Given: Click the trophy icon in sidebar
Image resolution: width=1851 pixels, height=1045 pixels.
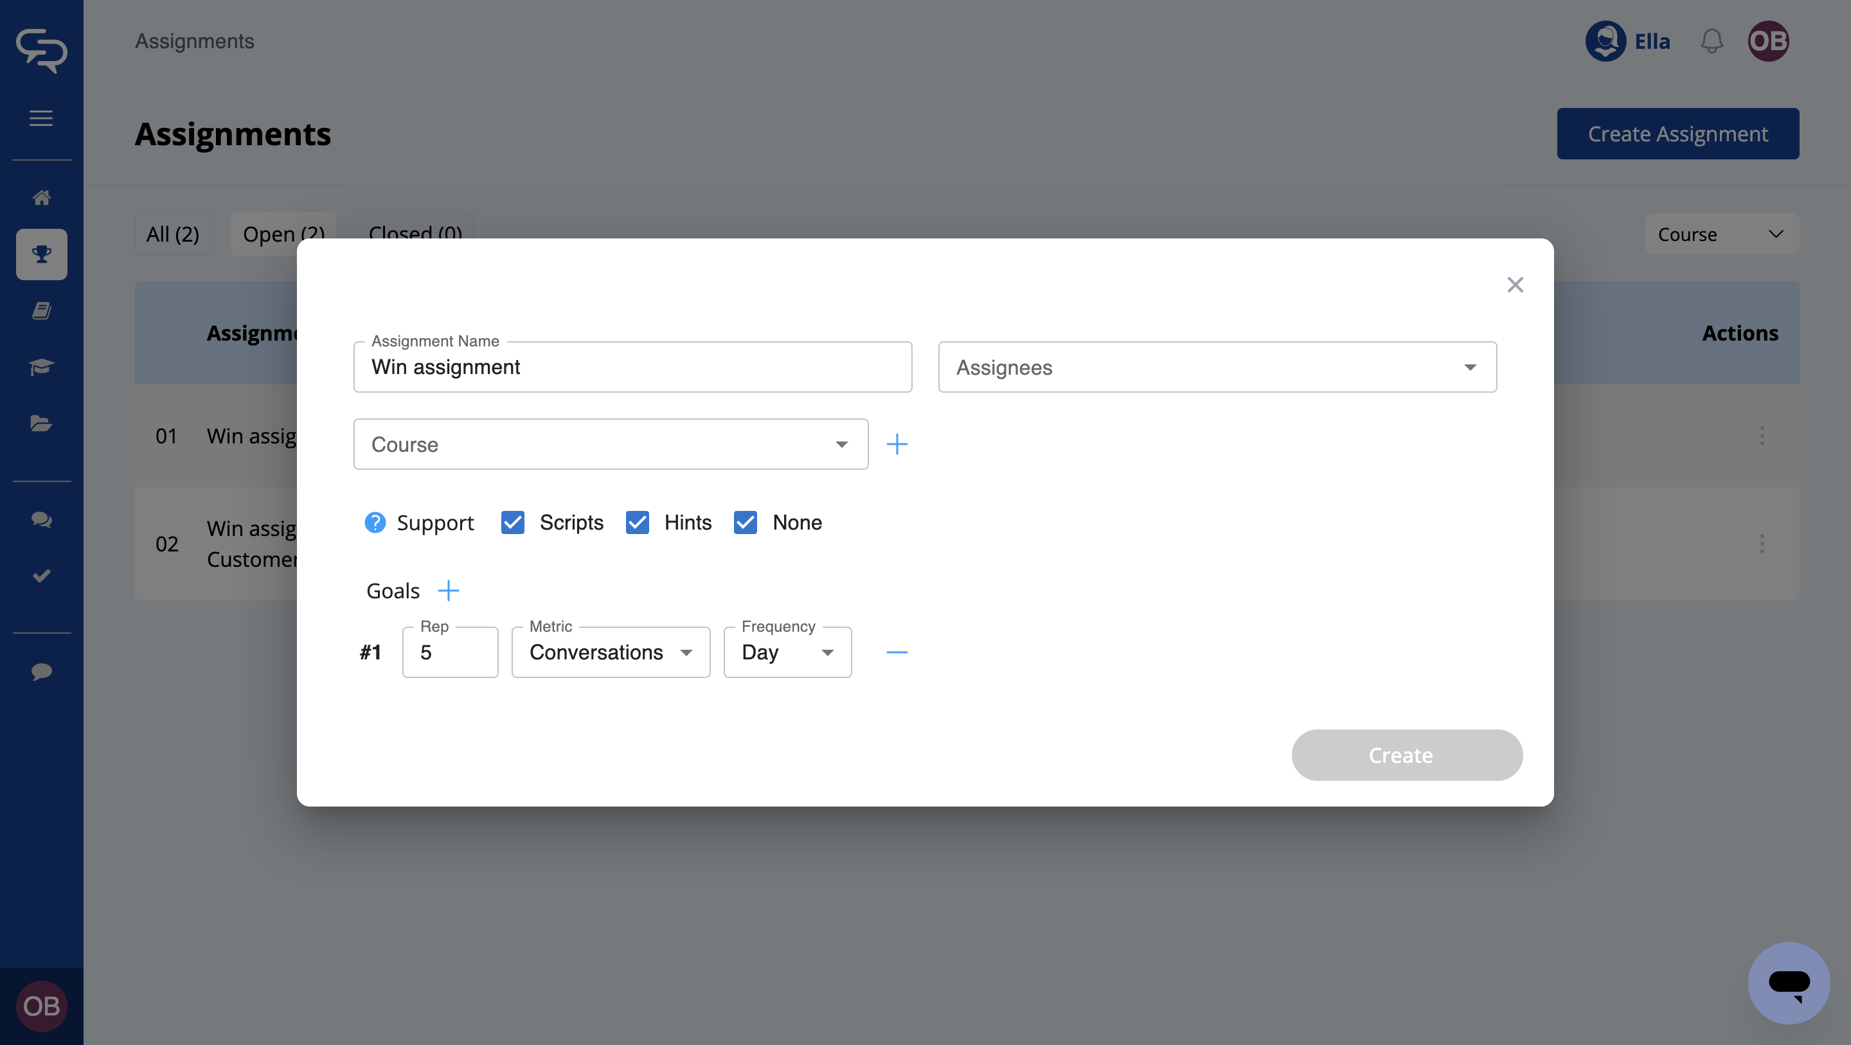Looking at the screenshot, I should pos(42,255).
